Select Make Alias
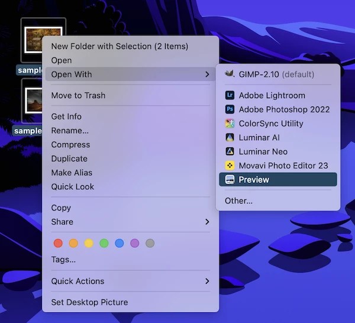355x323 pixels. coord(130,173)
